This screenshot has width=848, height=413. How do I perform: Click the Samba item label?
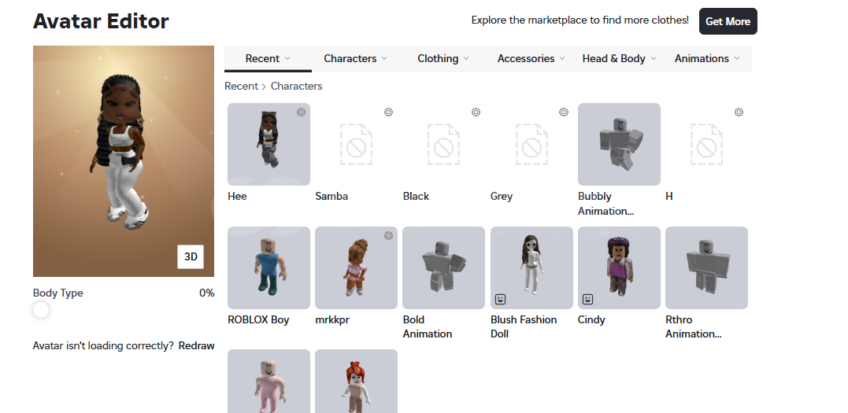(x=331, y=196)
